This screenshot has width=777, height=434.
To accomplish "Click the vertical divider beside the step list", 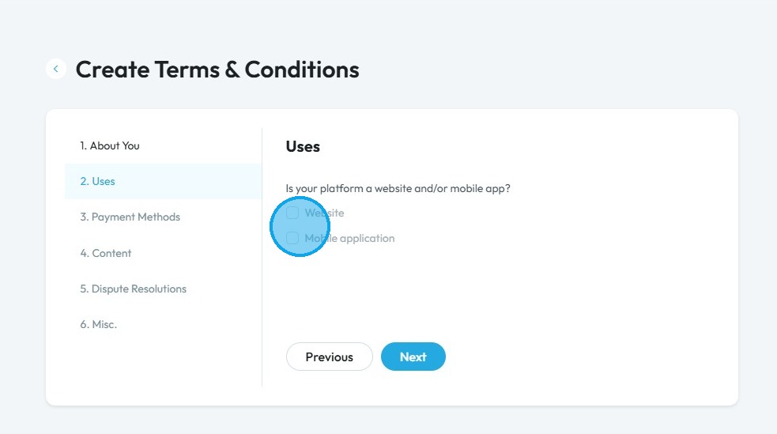I will coord(262,257).
